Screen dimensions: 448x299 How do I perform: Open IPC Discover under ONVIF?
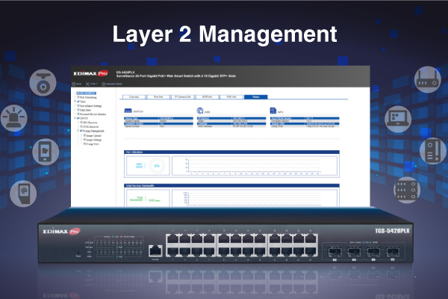click(90, 123)
